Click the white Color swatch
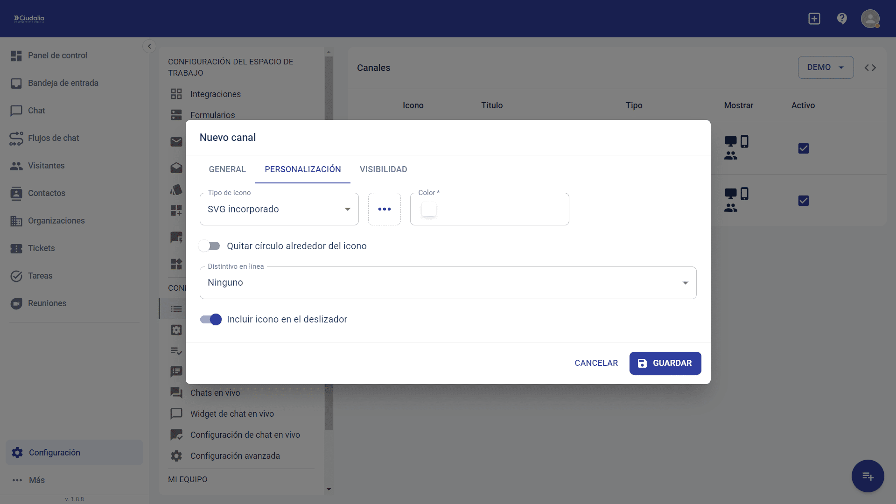896x504 pixels. click(x=428, y=210)
